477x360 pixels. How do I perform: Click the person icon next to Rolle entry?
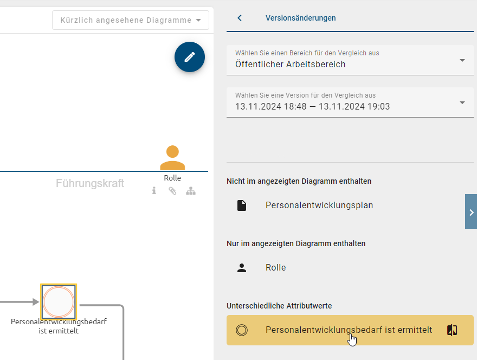(241, 267)
